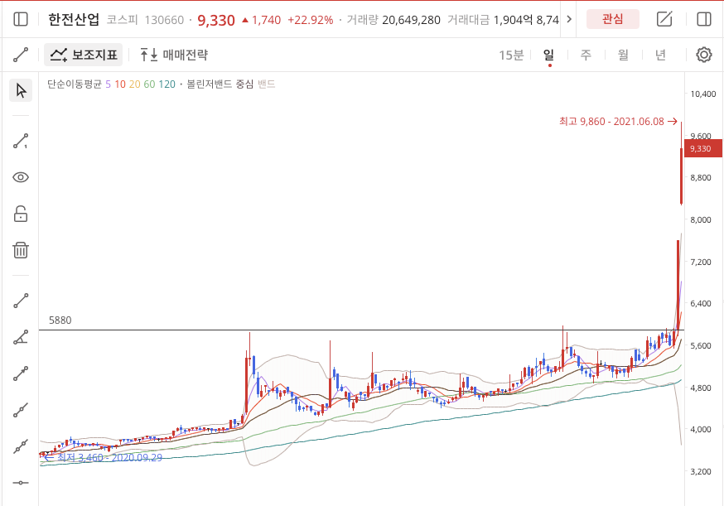The height and width of the screenshot is (506, 724).
Task: Toggle the lock drawings icon
Action: pyautogui.click(x=21, y=214)
